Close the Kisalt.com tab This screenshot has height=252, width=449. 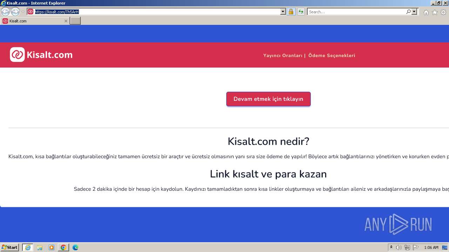tap(66, 21)
